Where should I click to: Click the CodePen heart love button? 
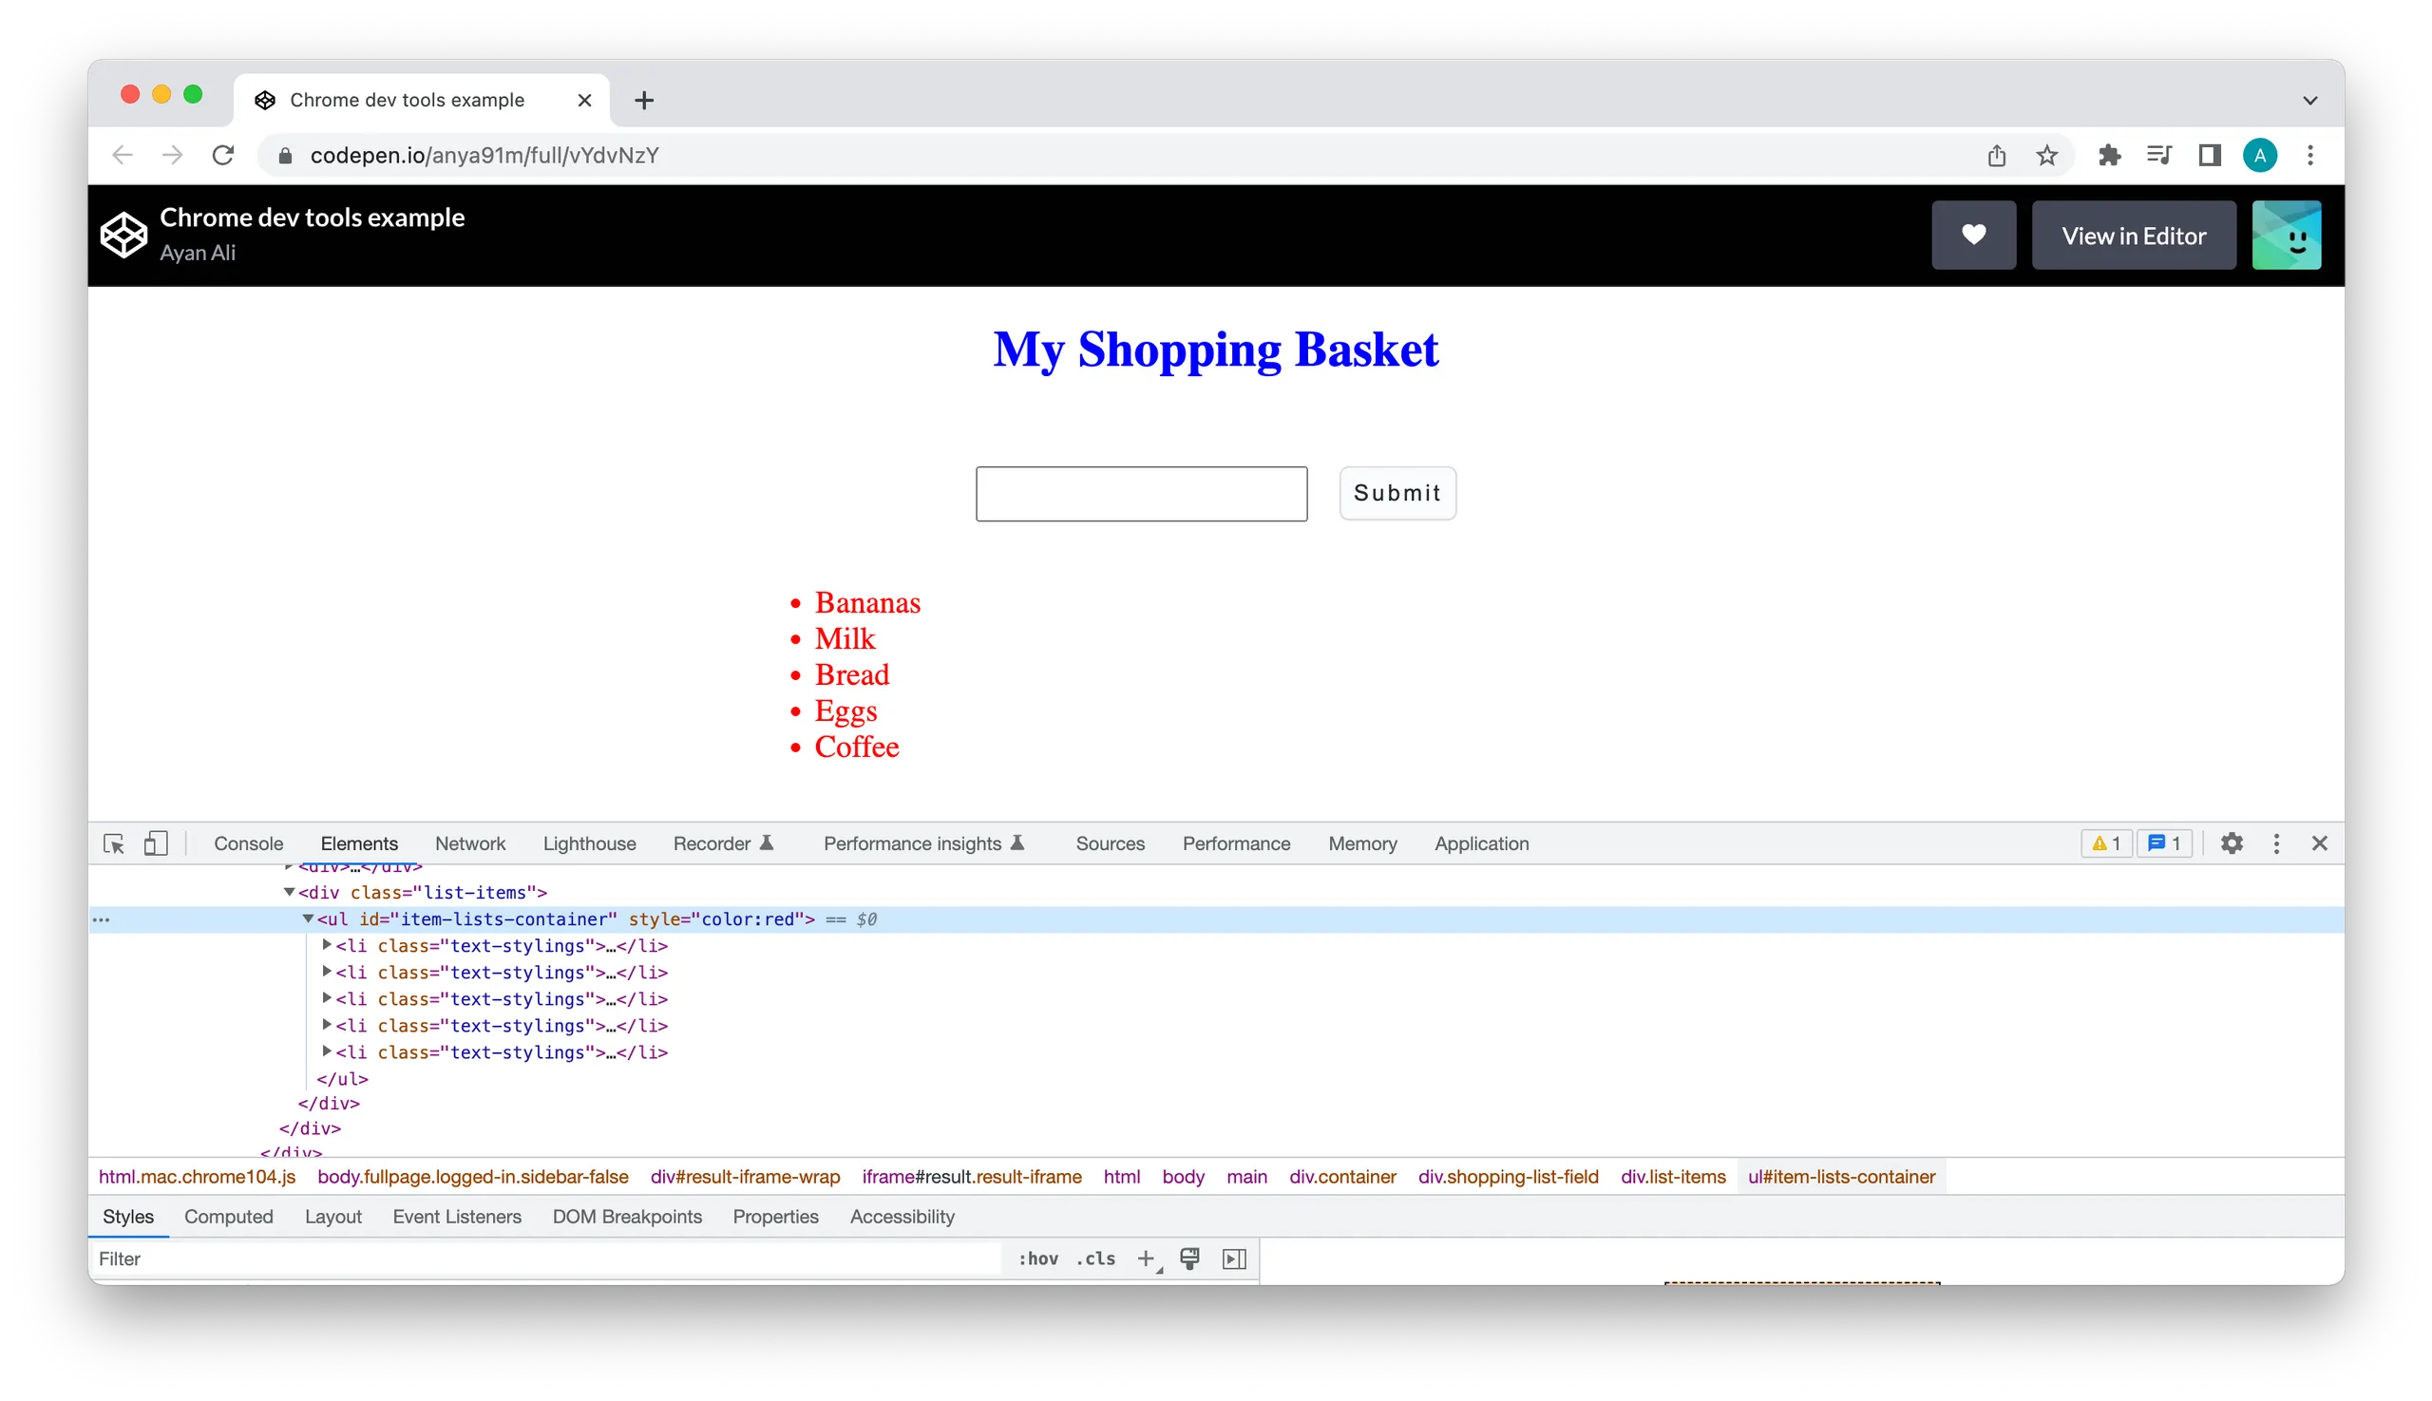1973,235
